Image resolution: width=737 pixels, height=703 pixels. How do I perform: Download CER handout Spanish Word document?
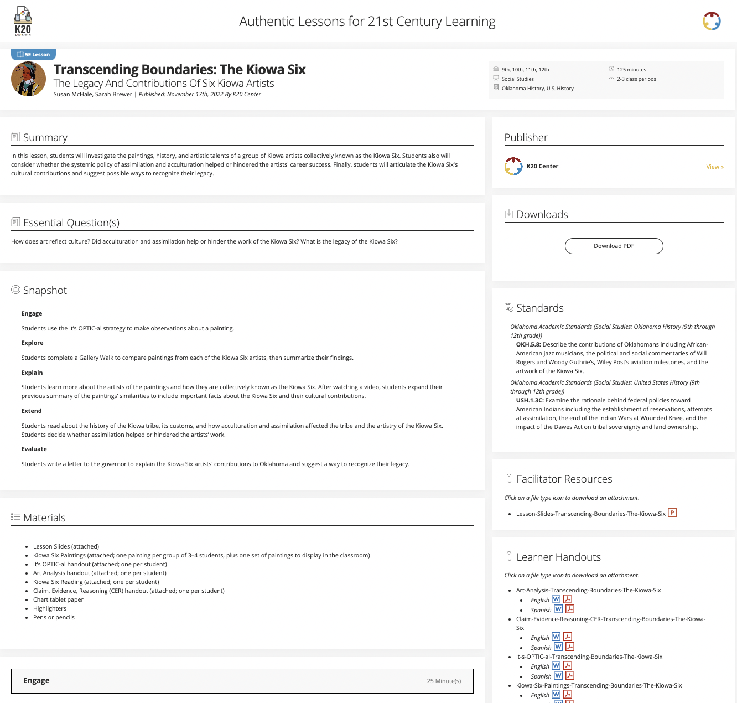point(558,647)
